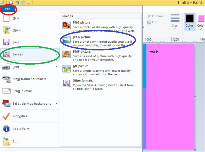The image size is (205, 152).
Task: Click the Paint application icon in title bar
Action: (x=2, y=2)
